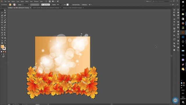Open the Help menu
Viewport: 186px width, 105px height.
tap(41, 1)
